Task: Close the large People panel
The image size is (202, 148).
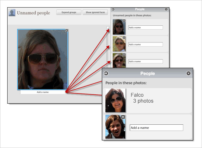Action: [189, 73]
